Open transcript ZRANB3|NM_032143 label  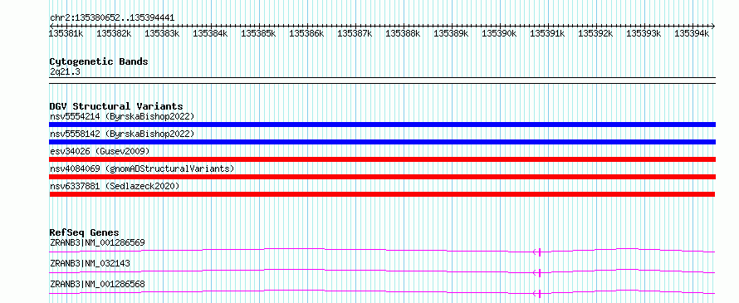[x=90, y=264]
